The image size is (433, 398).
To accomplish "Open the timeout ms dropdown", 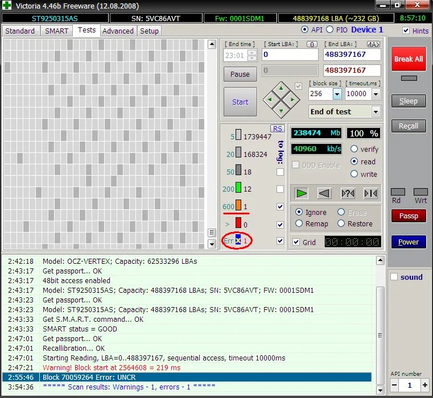I will coord(376,94).
